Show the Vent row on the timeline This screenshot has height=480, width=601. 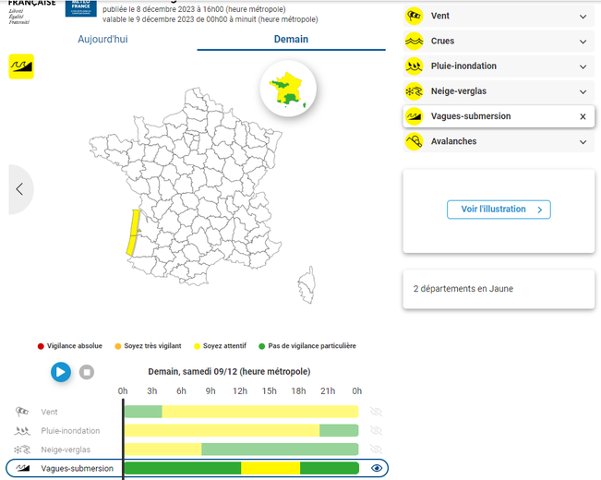click(x=376, y=412)
